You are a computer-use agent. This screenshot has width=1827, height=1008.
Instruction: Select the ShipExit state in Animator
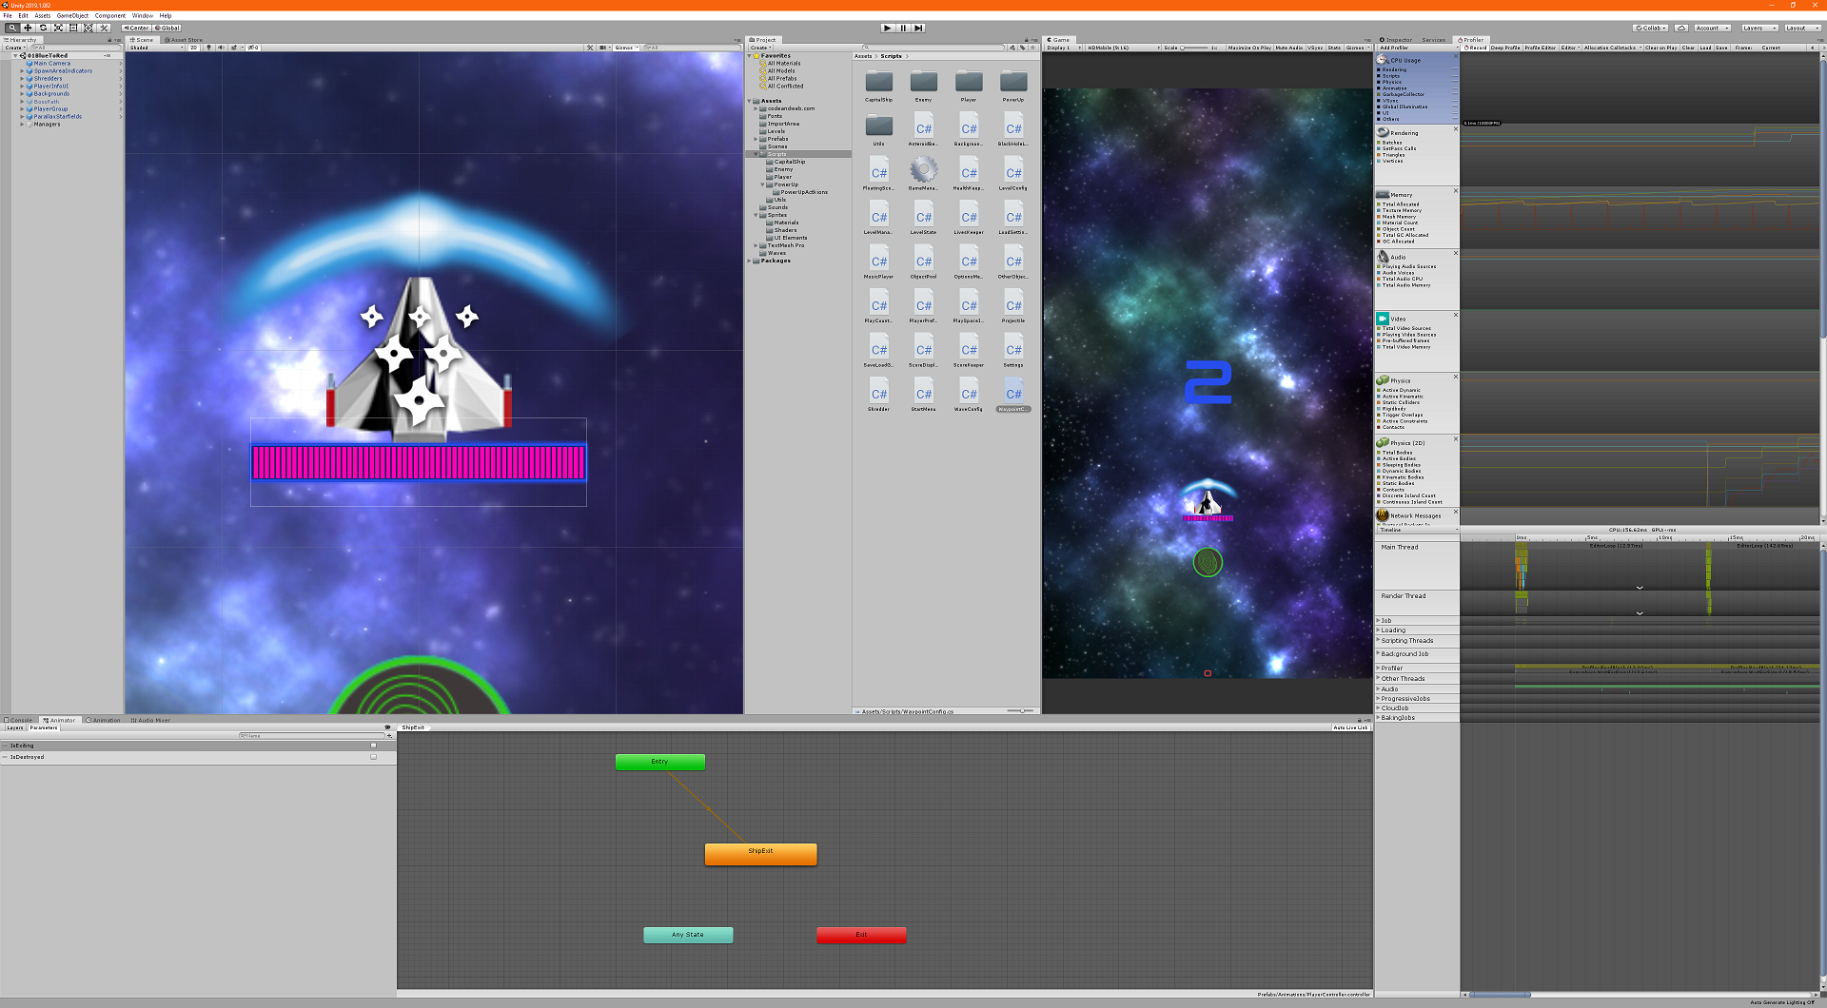click(760, 853)
